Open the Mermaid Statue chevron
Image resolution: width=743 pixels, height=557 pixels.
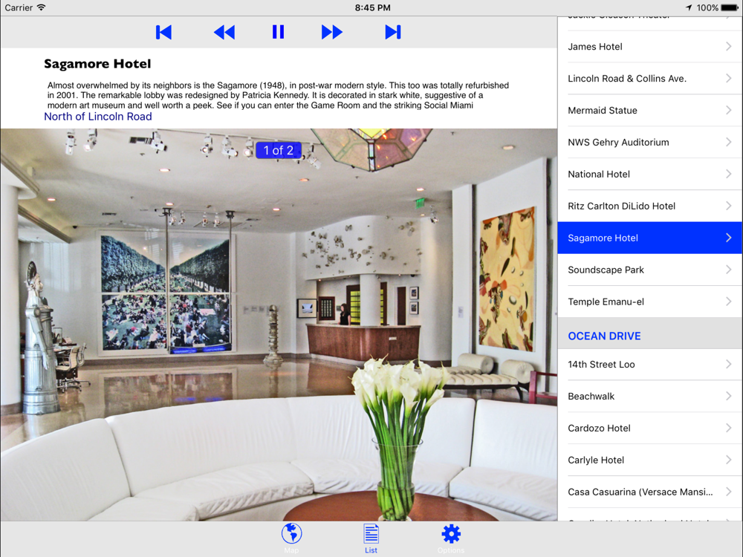pos(728,111)
